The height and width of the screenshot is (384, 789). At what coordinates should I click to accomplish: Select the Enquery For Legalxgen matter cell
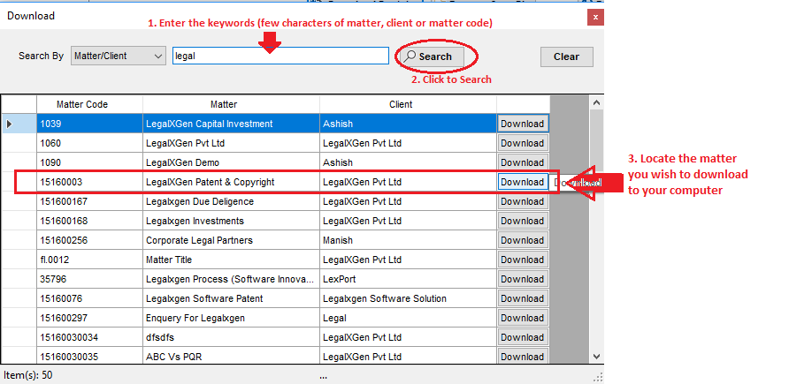230,318
